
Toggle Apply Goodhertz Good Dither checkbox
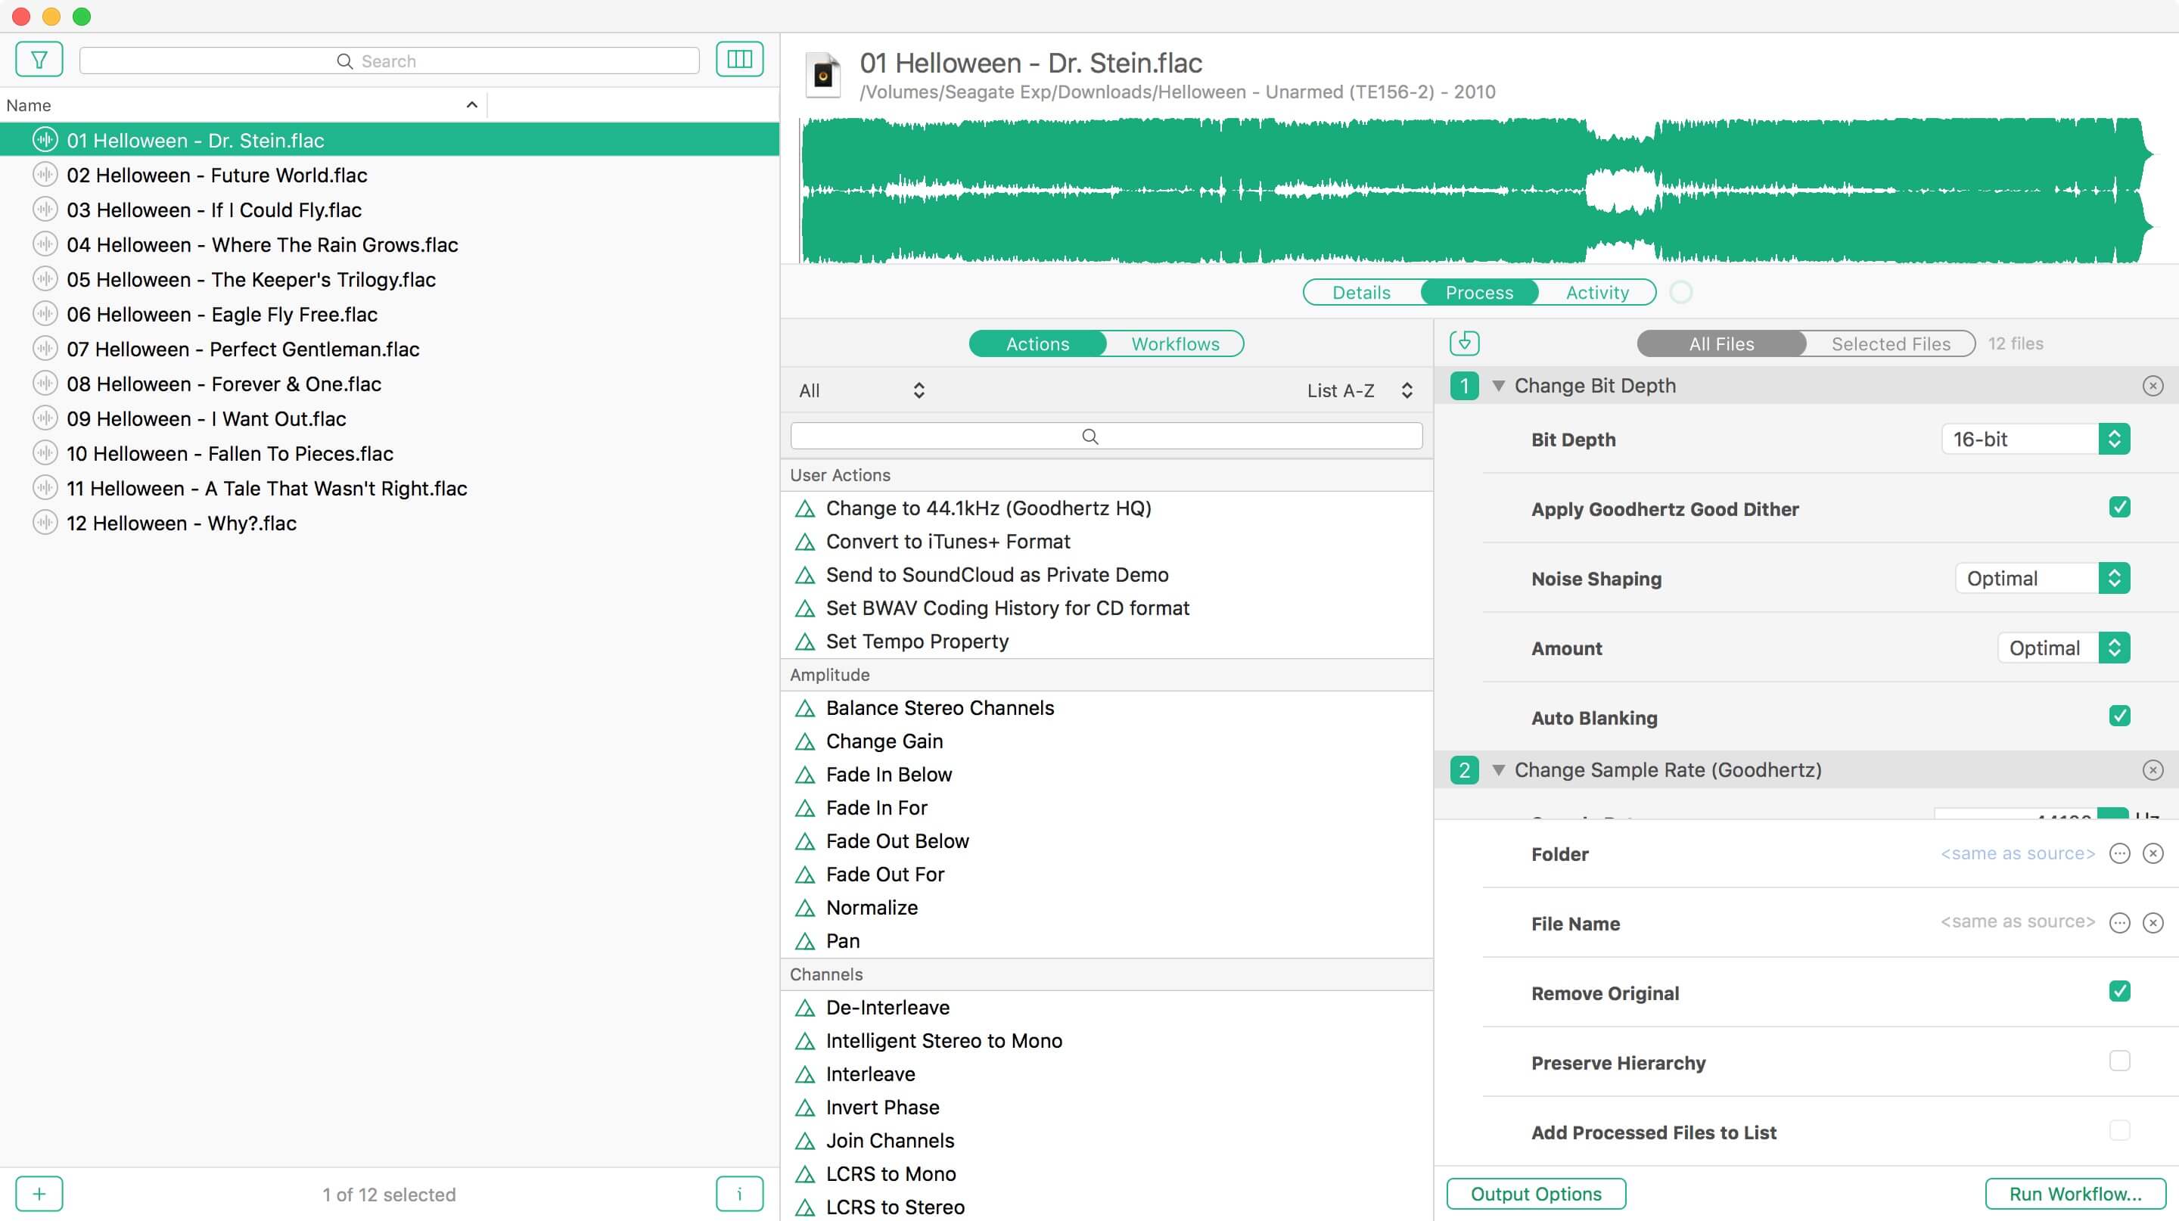point(2119,508)
